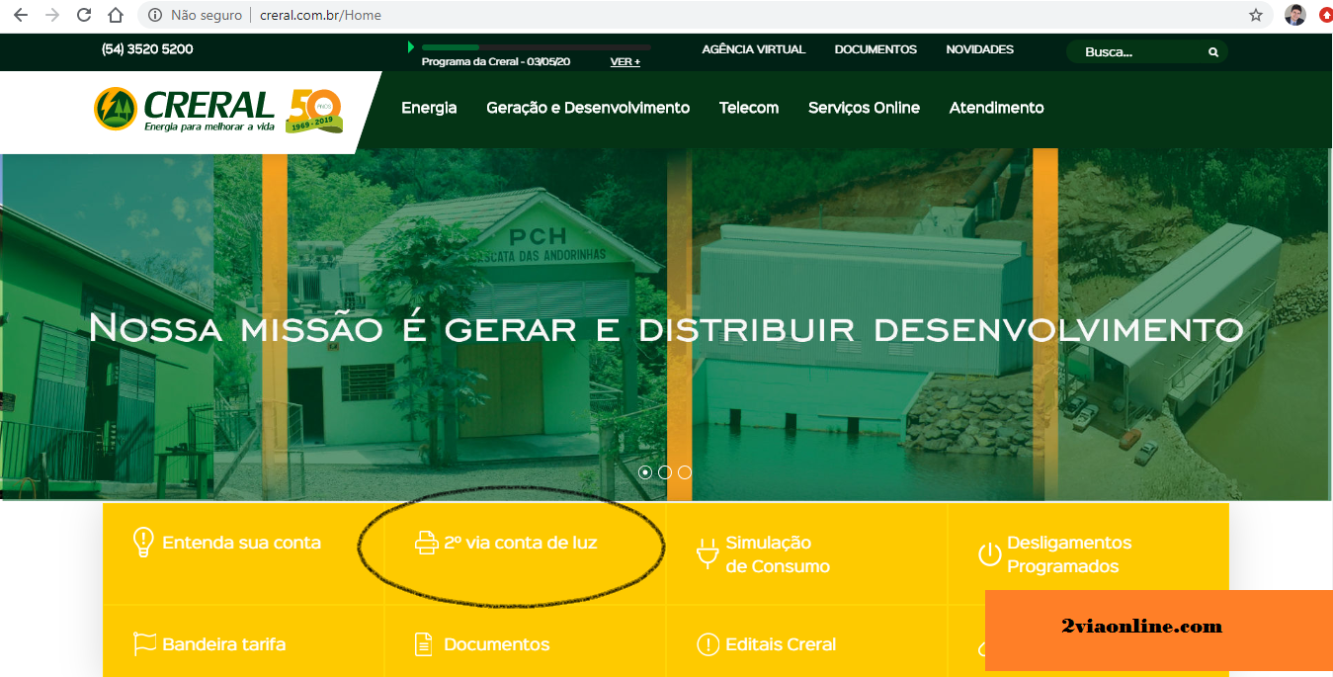Open Bandeira tarifa link

224,644
